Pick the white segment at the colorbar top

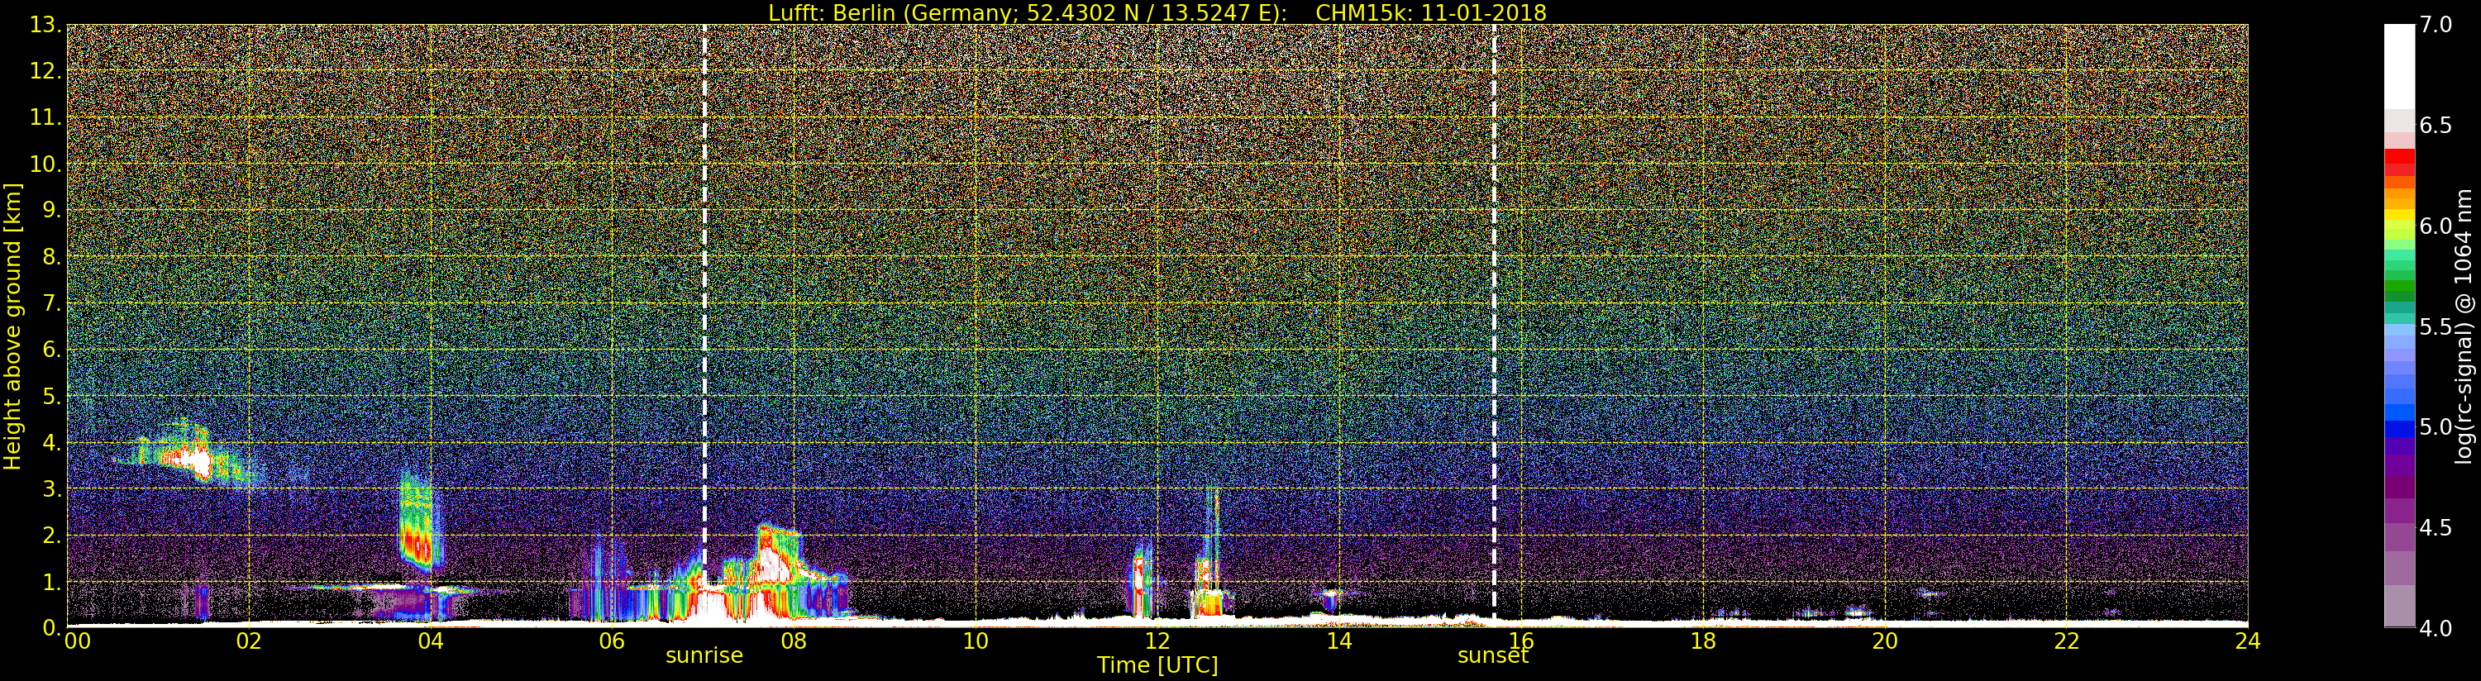(x=2399, y=65)
